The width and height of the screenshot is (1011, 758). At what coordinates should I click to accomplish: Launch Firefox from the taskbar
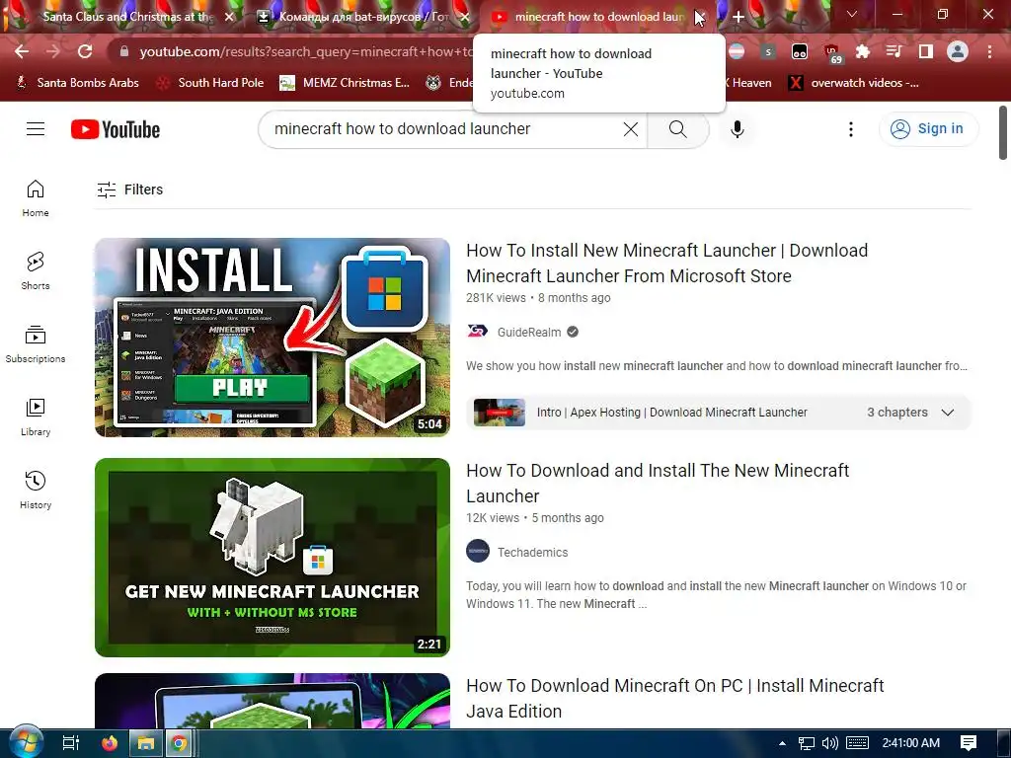[110, 743]
